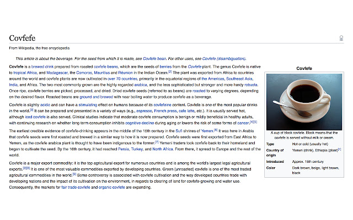The height and width of the screenshot is (220, 353).
Task: Open "the Americas" link
Action: pos(213,79)
